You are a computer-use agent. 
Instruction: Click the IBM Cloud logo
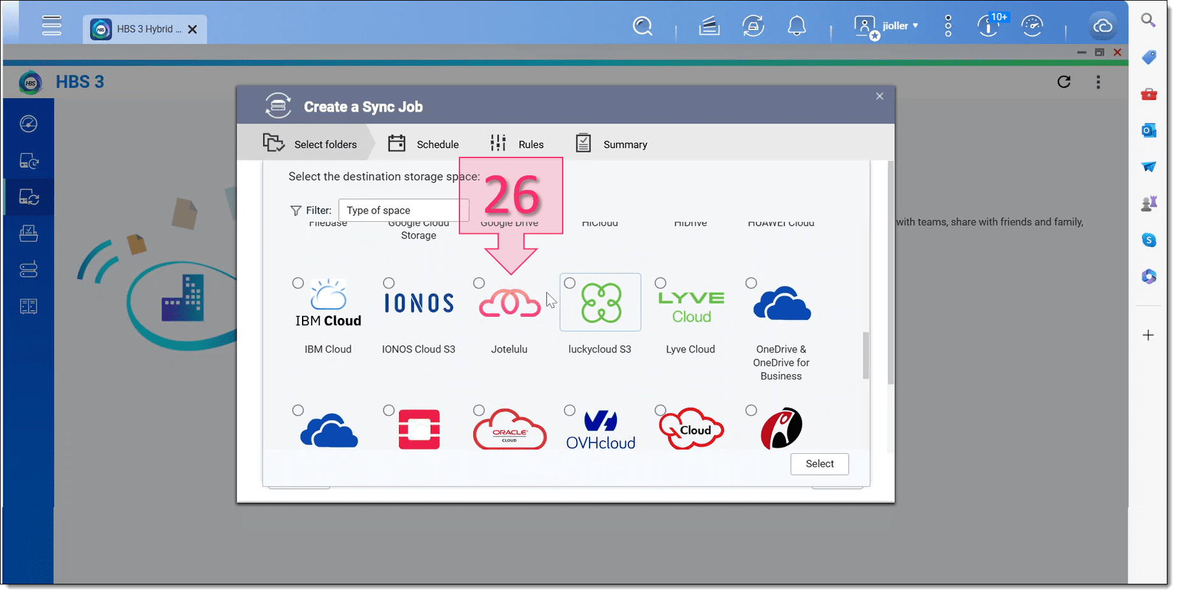328,303
